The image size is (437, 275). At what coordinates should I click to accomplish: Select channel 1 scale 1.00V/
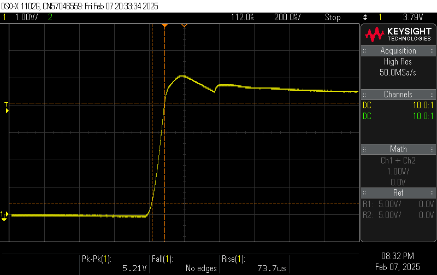pos(26,17)
